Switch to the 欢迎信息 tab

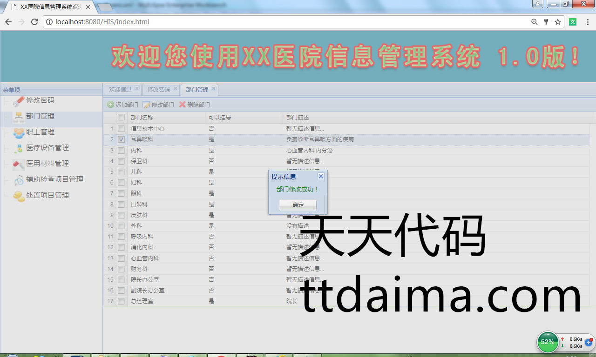(120, 89)
